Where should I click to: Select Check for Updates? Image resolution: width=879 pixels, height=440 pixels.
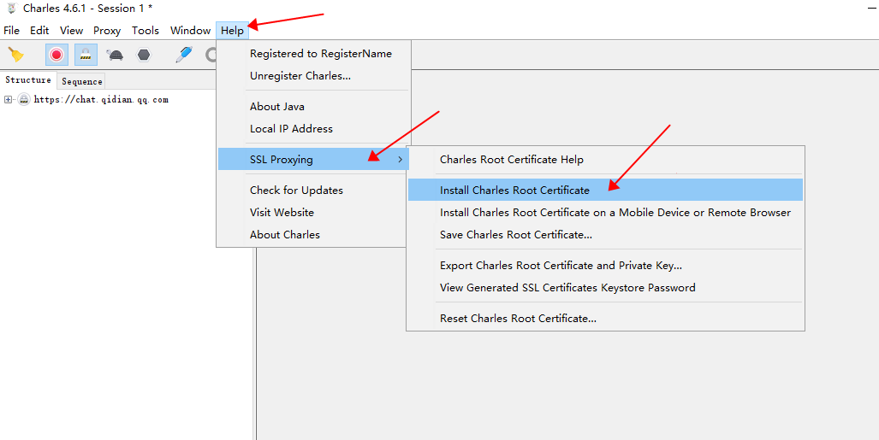tap(314, 191)
